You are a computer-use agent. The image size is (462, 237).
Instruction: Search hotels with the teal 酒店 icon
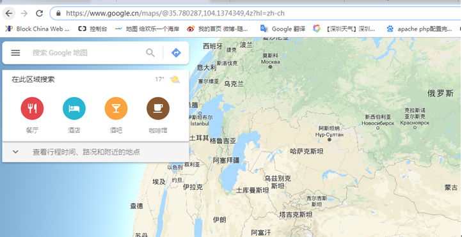pos(74,109)
